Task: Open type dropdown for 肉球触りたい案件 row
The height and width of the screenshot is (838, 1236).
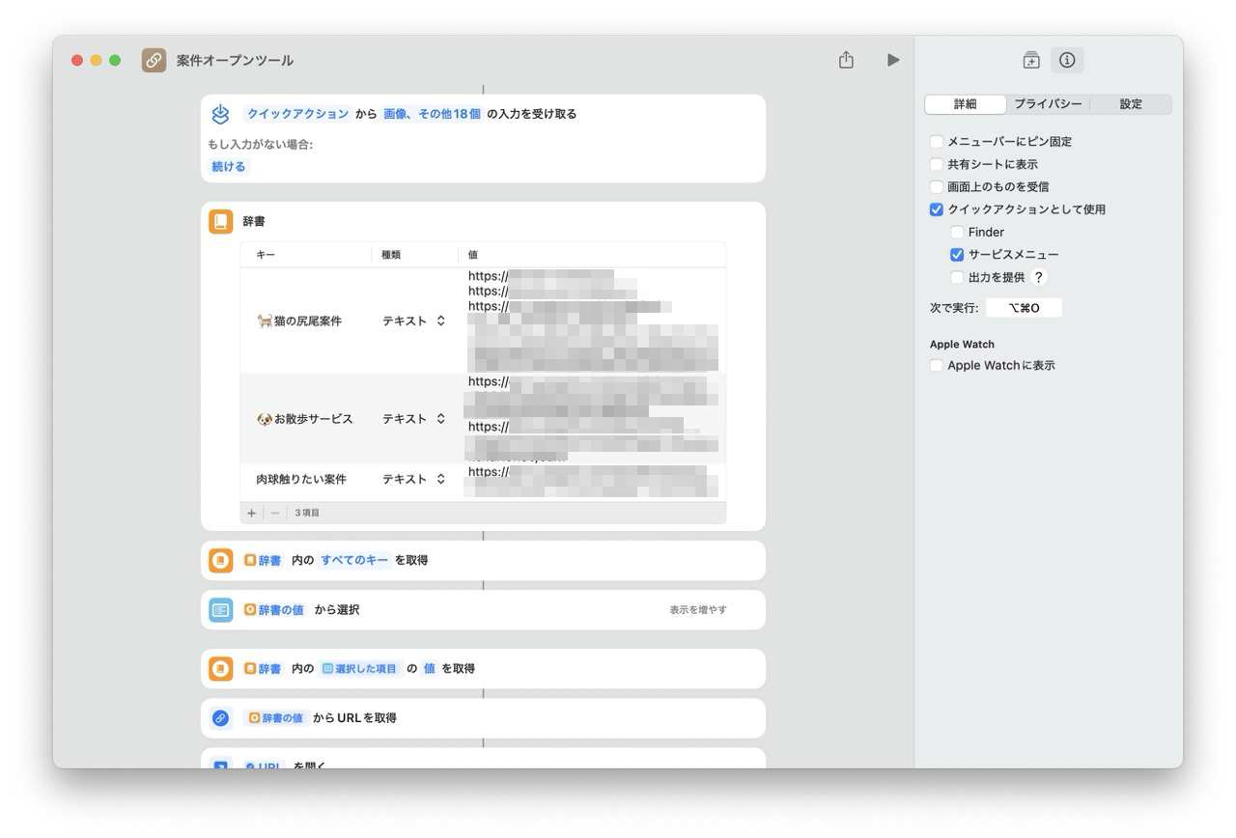Action: [x=413, y=479]
